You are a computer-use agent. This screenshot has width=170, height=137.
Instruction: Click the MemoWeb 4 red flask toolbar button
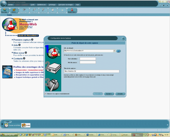[72, 11]
